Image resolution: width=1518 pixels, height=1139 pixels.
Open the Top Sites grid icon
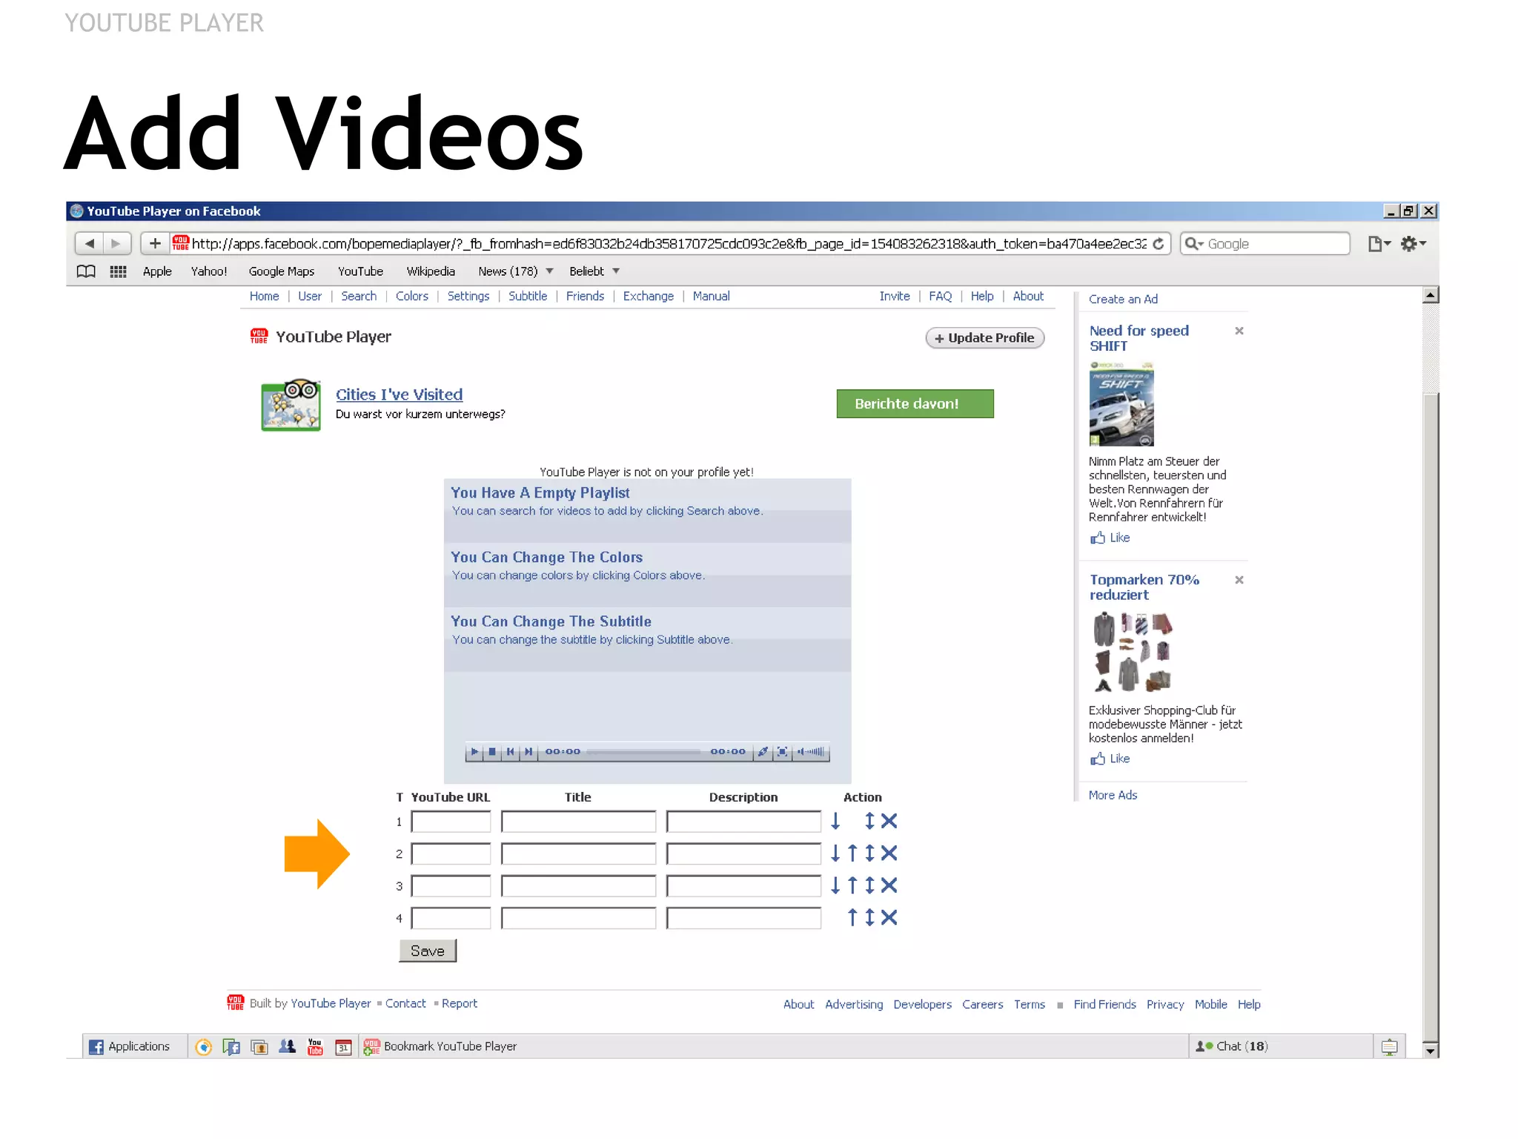(118, 272)
